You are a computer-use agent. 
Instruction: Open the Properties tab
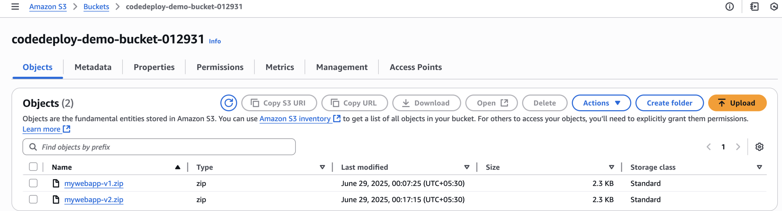pos(154,67)
